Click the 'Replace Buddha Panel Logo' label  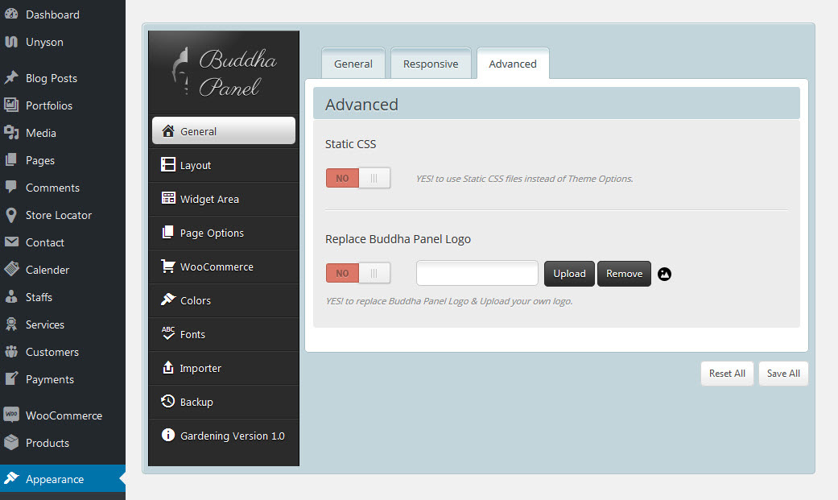pyautogui.click(x=398, y=239)
